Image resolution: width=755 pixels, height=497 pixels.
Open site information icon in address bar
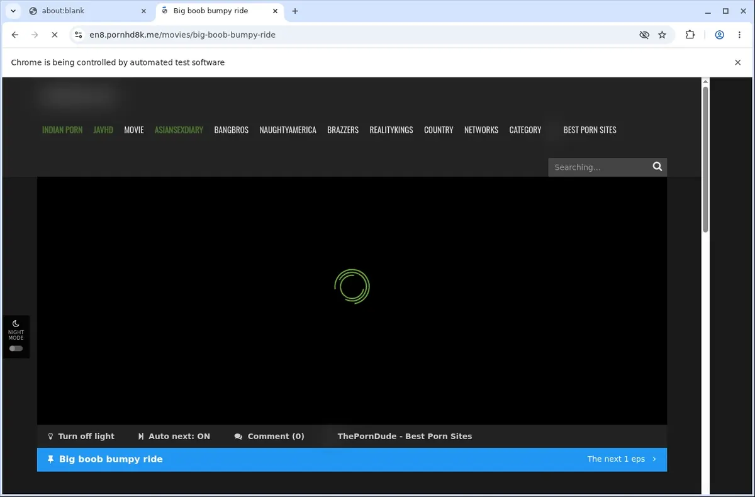click(78, 35)
